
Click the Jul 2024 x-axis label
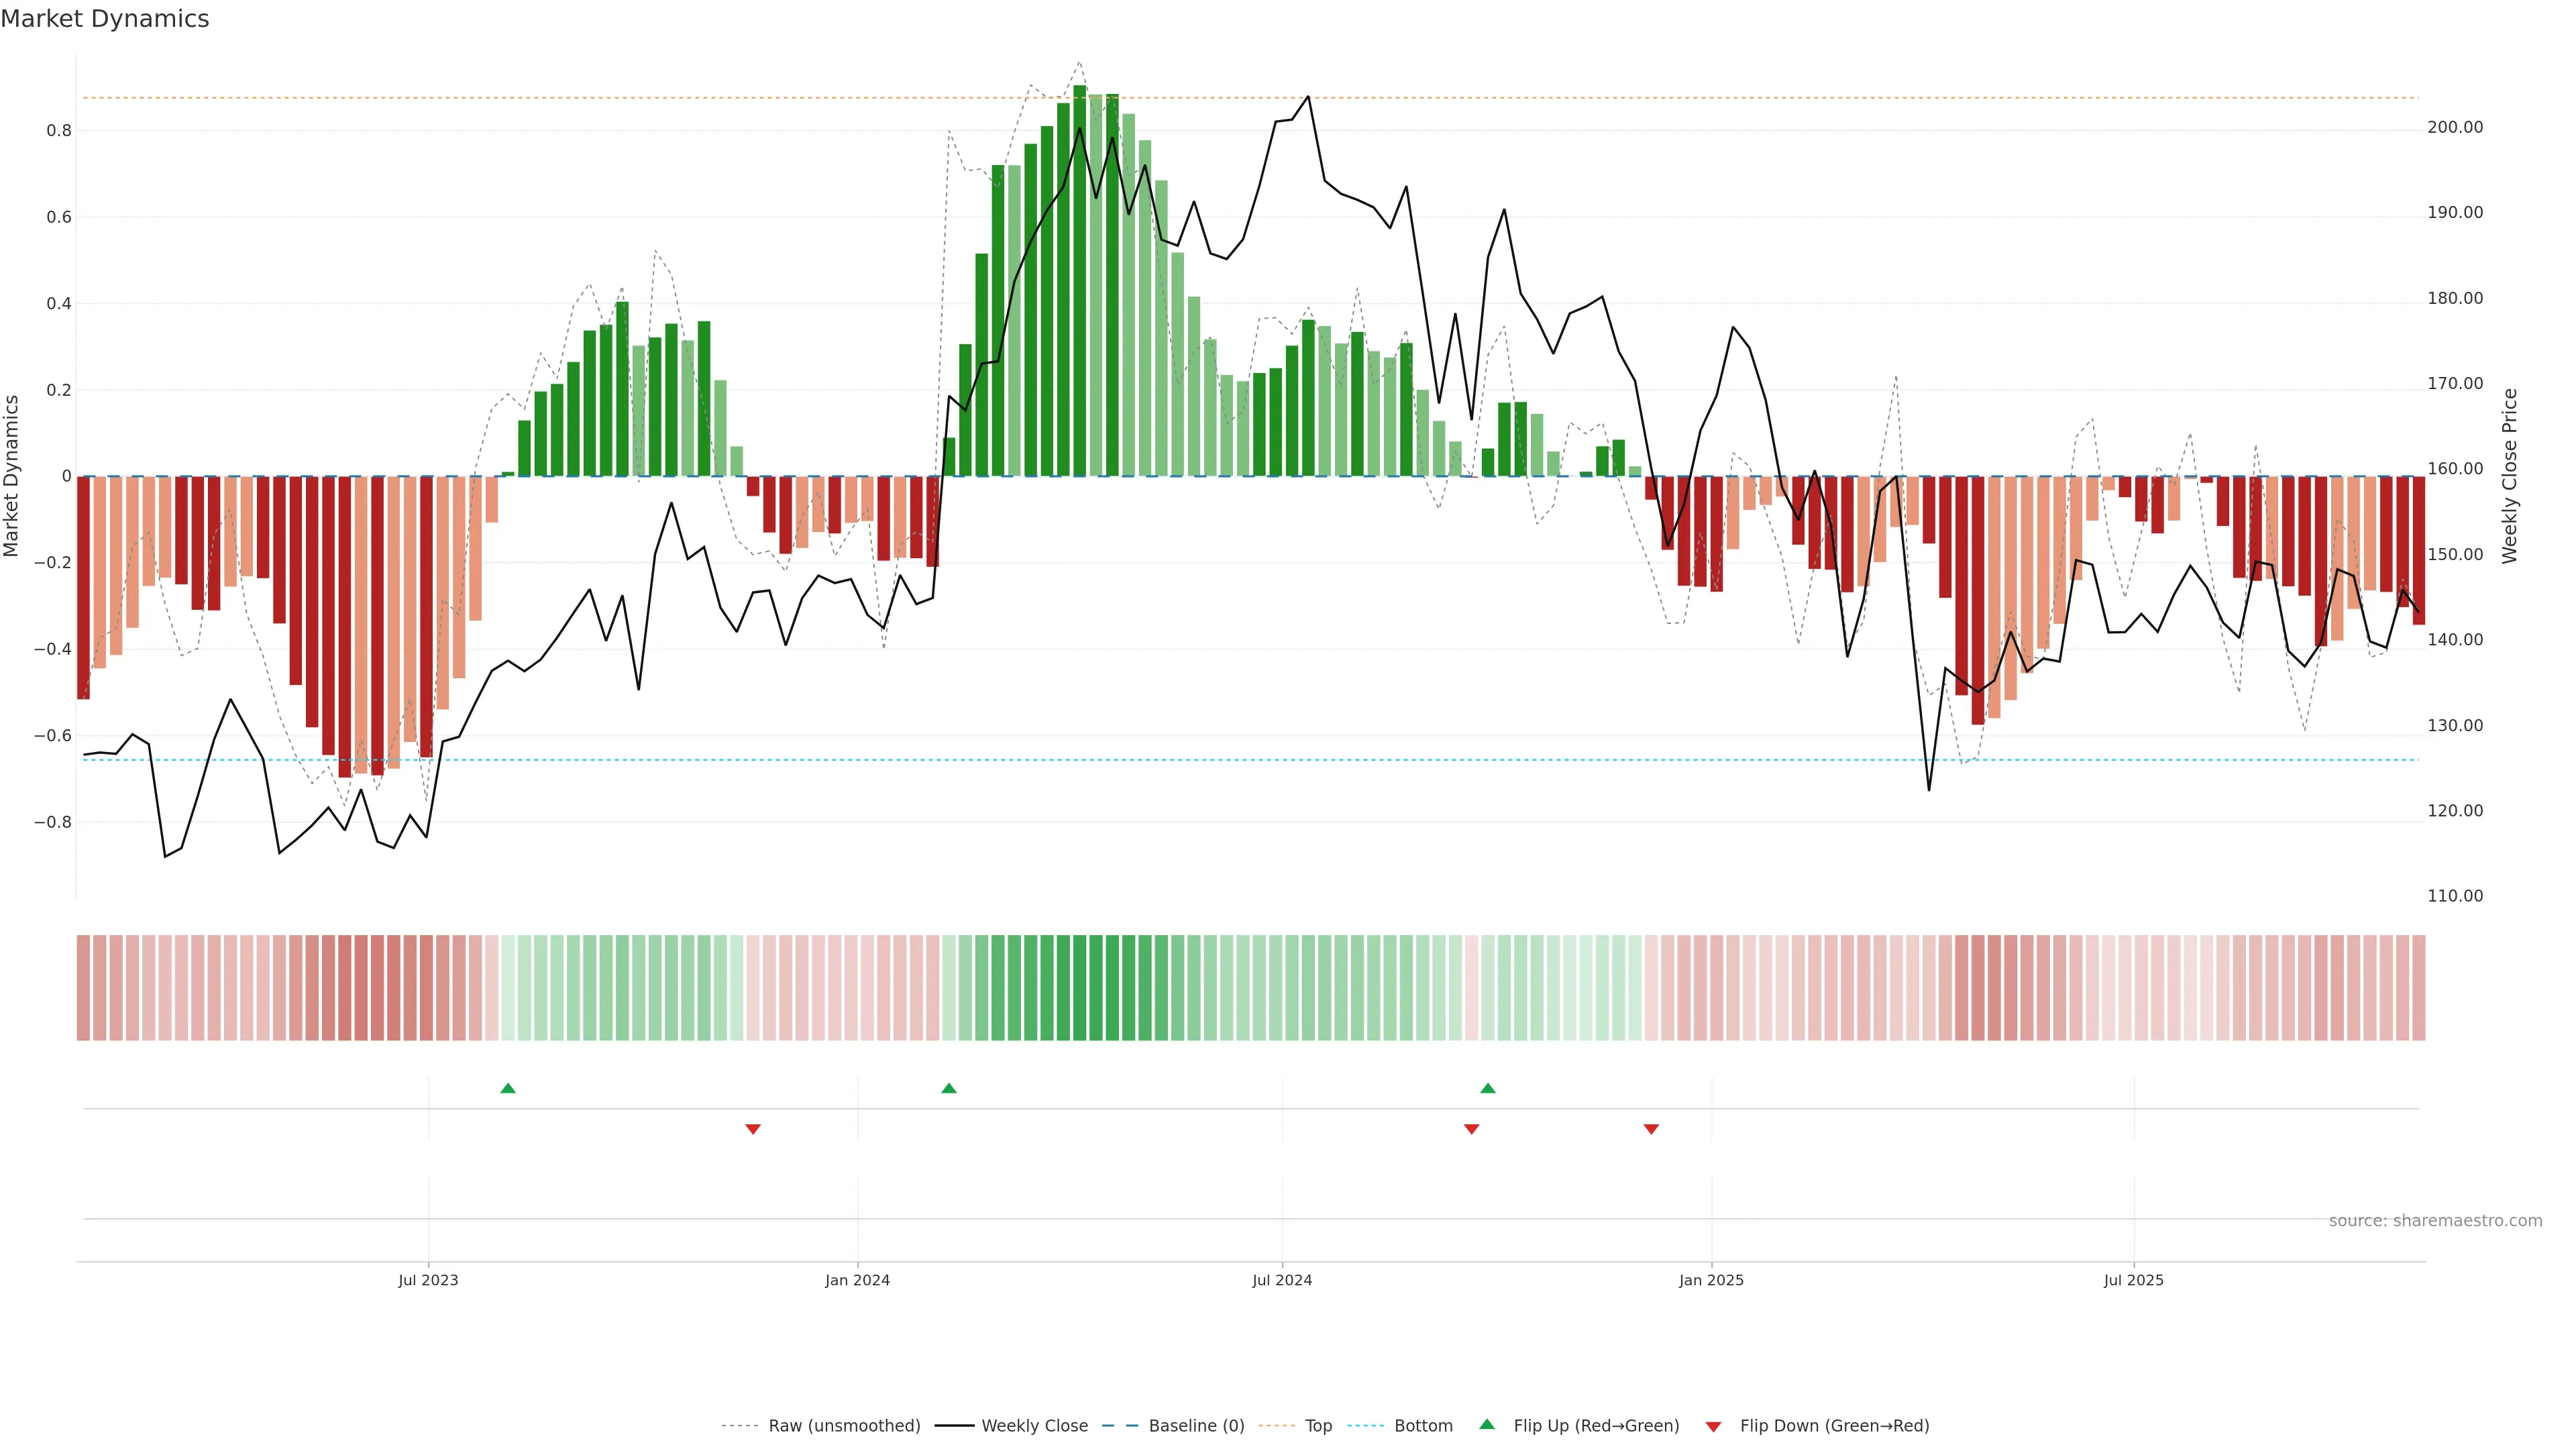click(x=1282, y=1280)
